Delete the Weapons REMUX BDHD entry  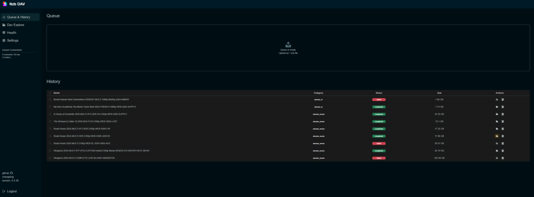click(503, 151)
